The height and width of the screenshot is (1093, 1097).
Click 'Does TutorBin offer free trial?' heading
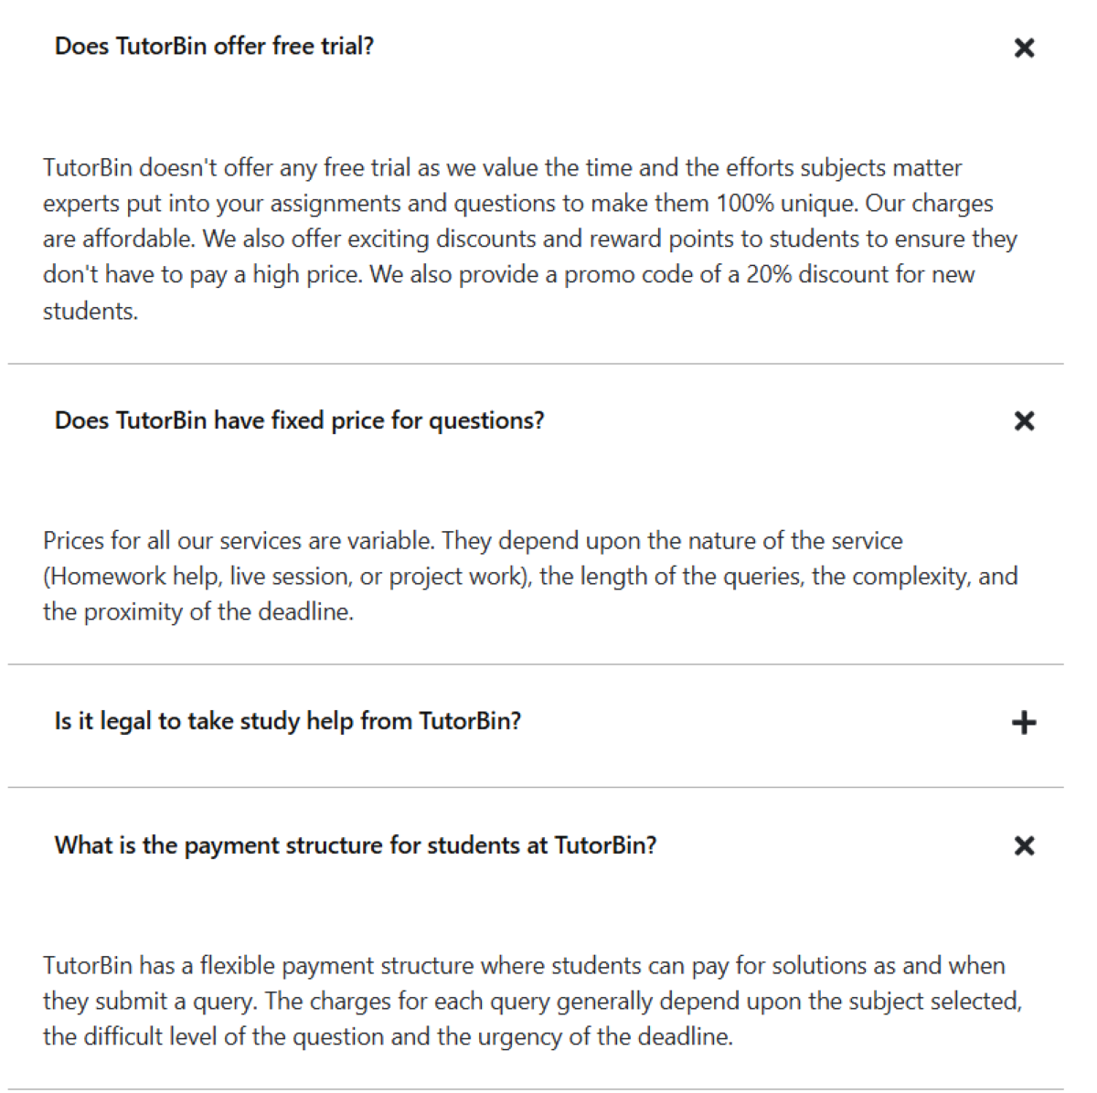click(x=214, y=47)
